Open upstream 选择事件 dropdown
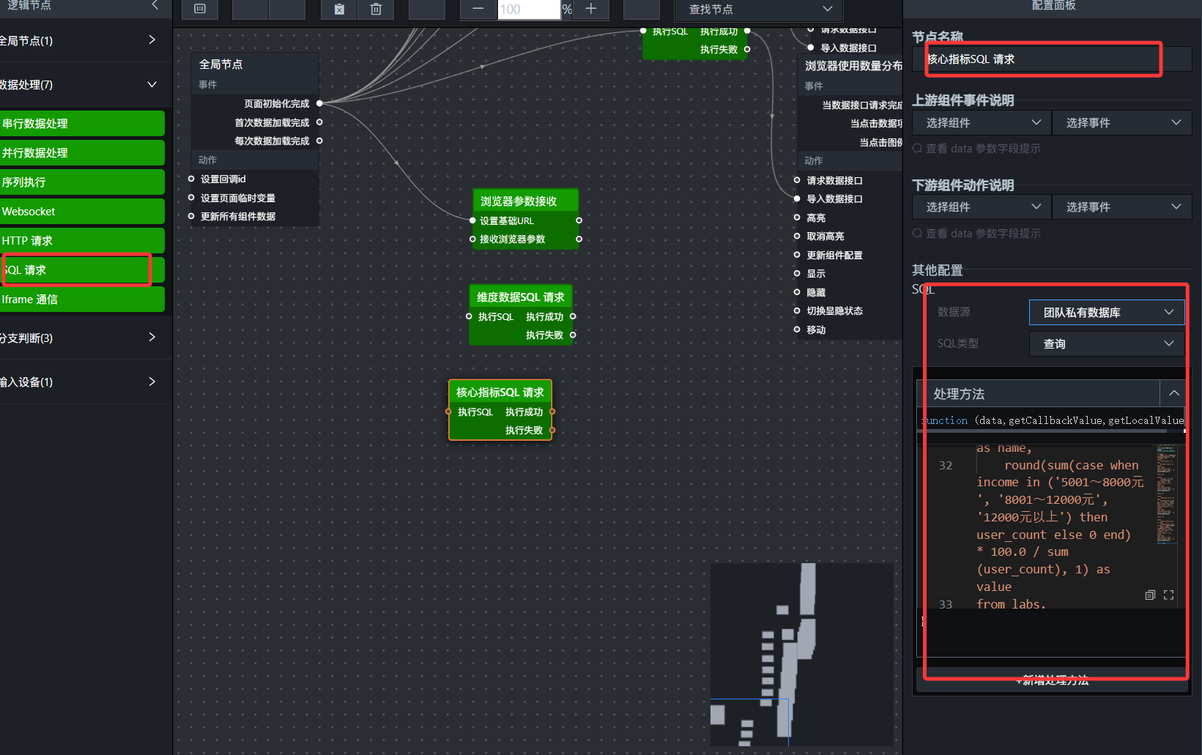Viewport: 1202px width, 755px height. point(1122,123)
